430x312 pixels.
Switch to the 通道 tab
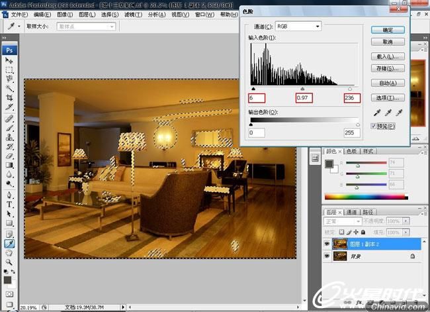[x=351, y=212]
